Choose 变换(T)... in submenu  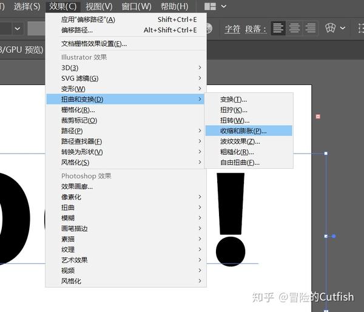[249, 100]
